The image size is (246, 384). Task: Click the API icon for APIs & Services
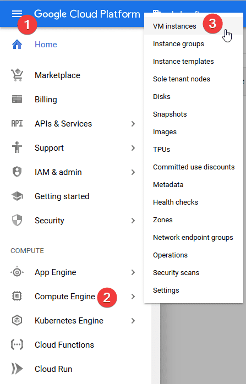pyautogui.click(x=17, y=124)
